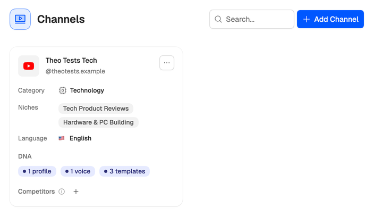Click the Competitors info icon

coord(62,192)
